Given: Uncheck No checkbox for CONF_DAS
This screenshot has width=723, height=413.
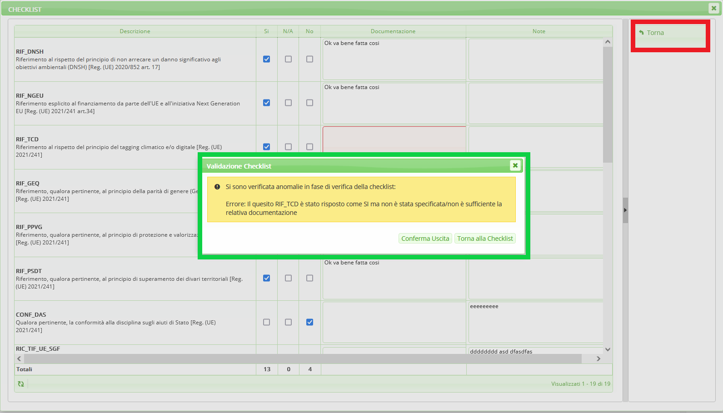Looking at the screenshot, I should (309, 322).
